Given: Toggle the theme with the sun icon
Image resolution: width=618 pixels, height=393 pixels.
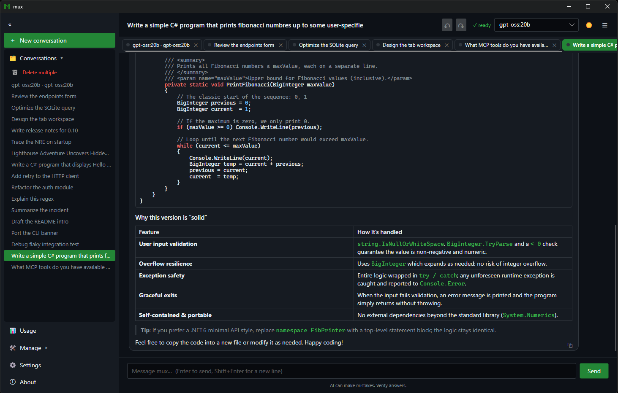Looking at the screenshot, I should [x=589, y=25].
